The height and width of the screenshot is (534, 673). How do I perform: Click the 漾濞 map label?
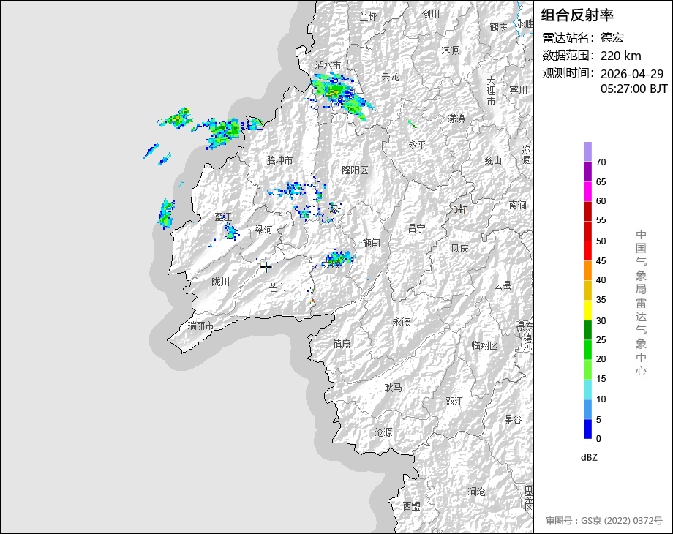pyautogui.click(x=456, y=119)
